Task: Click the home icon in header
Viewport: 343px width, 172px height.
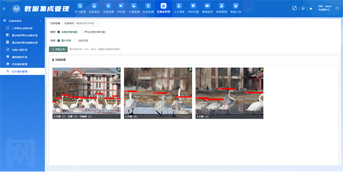Action: coord(303,8)
